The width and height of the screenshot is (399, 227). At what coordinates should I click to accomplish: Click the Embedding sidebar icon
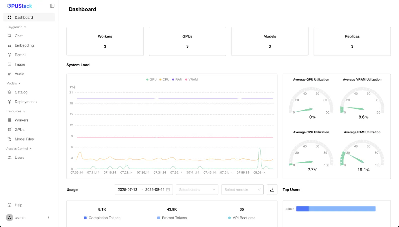pos(9,45)
